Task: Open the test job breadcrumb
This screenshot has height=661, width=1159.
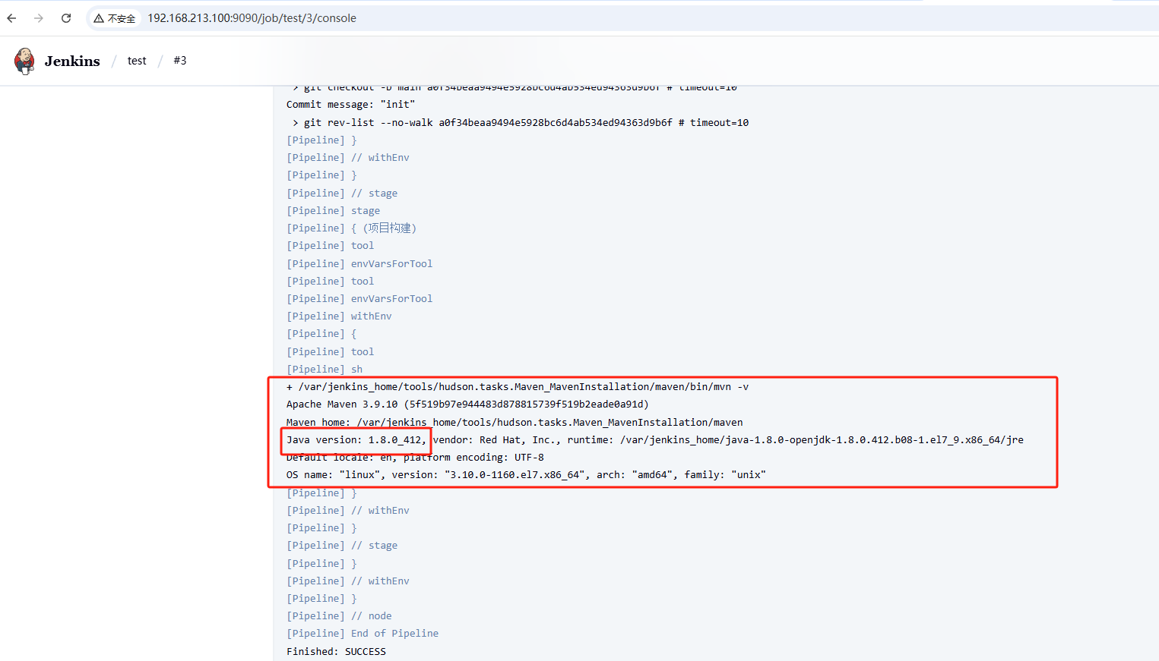Action: 137,61
